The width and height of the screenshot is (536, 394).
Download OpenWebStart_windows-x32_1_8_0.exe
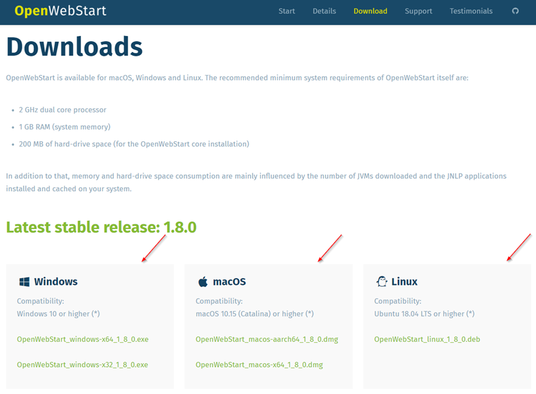click(x=82, y=364)
